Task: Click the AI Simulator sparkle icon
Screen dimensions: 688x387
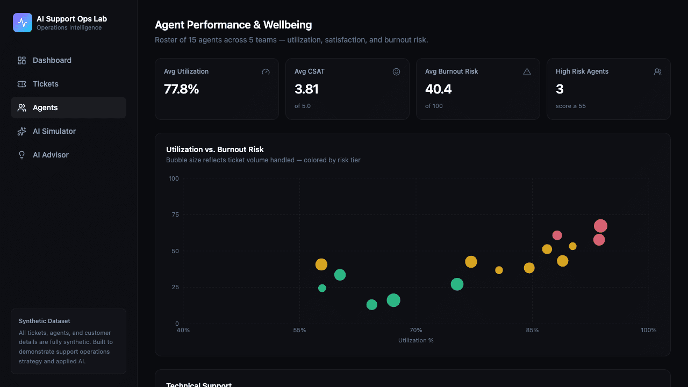Action: [21, 131]
